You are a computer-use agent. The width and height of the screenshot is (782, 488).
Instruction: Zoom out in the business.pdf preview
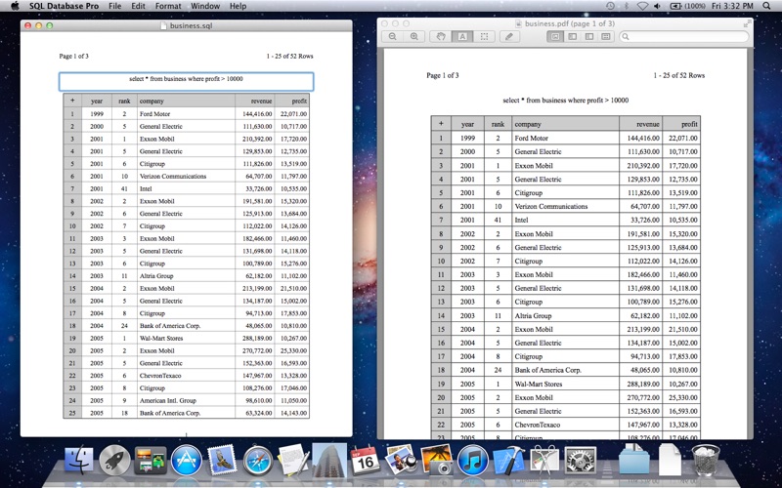[x=393, y=36]
